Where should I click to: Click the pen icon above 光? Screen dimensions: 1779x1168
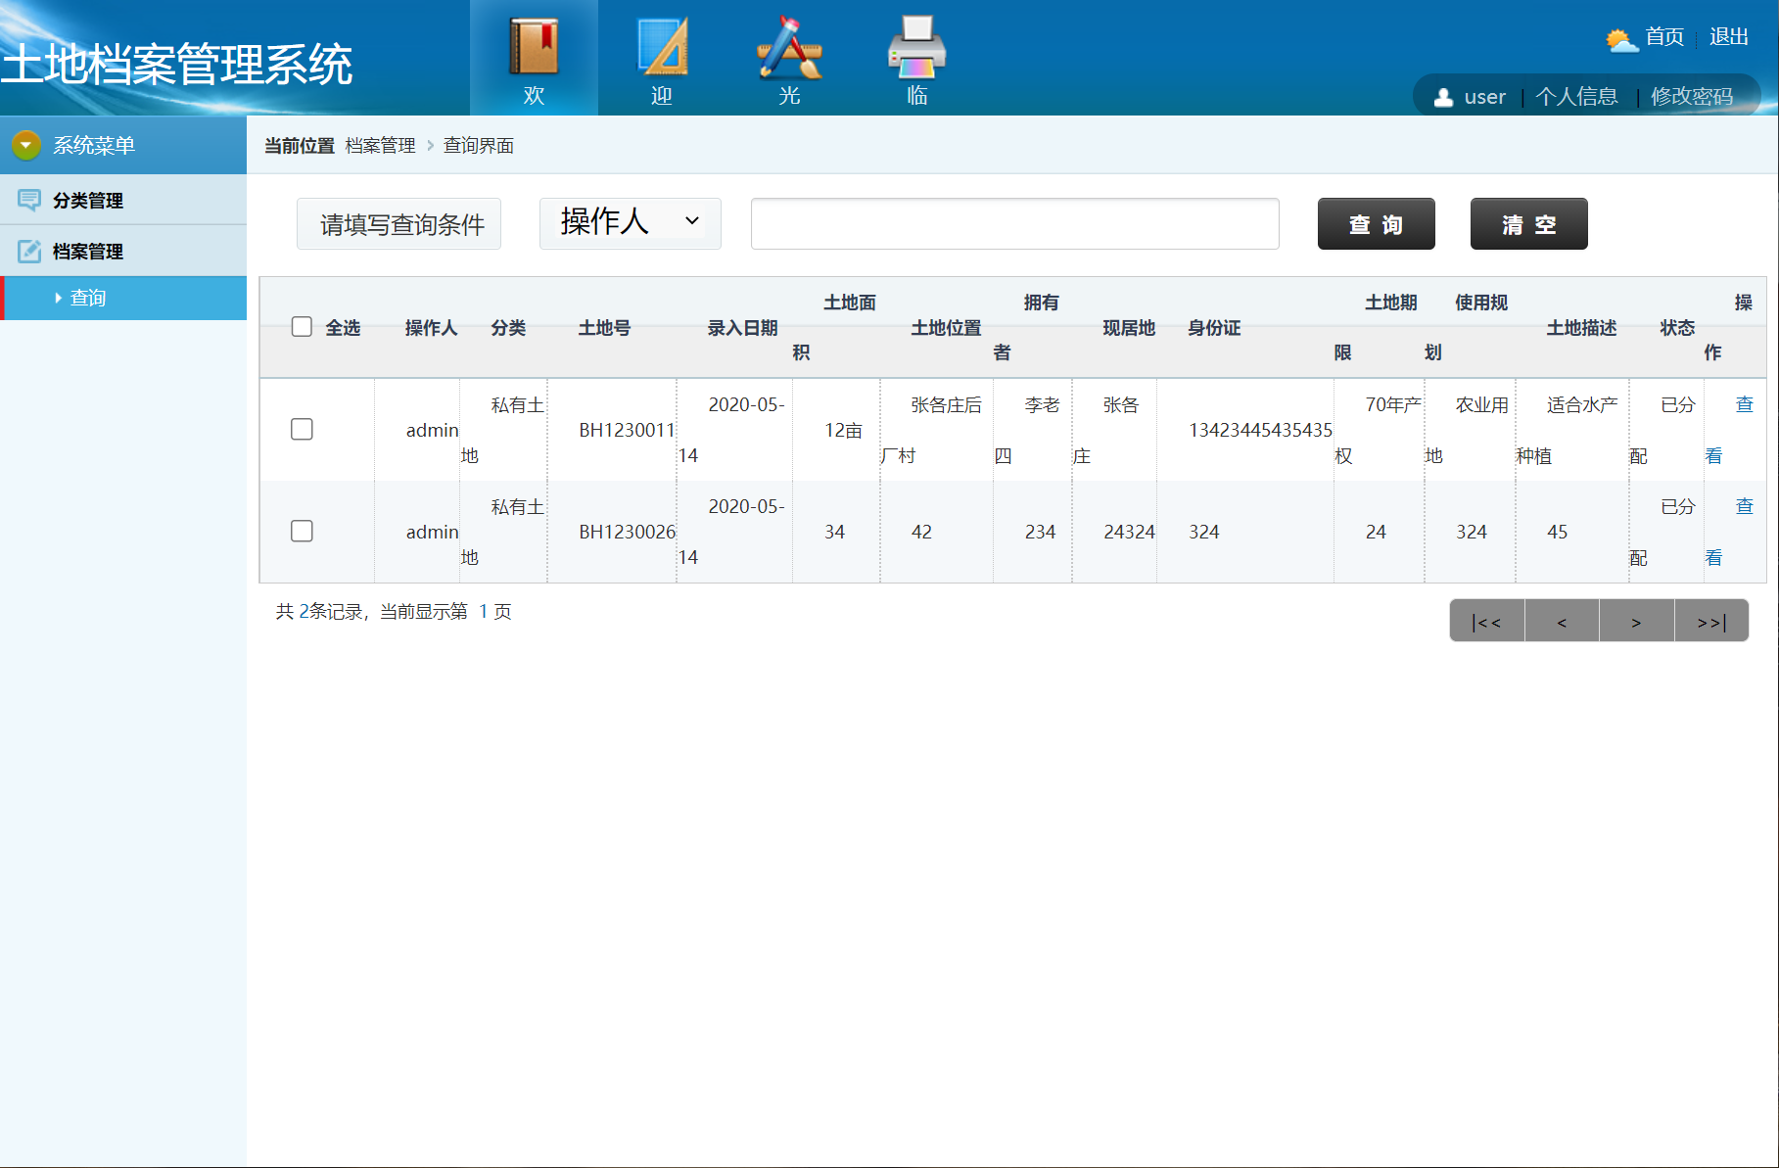pyautogui.click(x=788, y=49)
